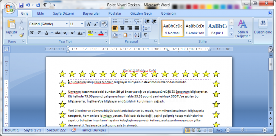Apply the Aralık Yok style
The image size is (276, 136).
[195, 28]
